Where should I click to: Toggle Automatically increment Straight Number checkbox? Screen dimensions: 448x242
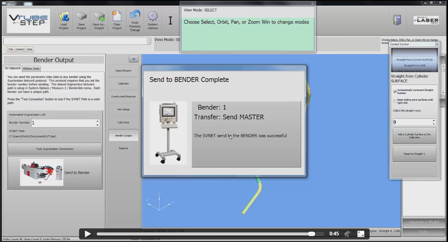click(395, 91)
